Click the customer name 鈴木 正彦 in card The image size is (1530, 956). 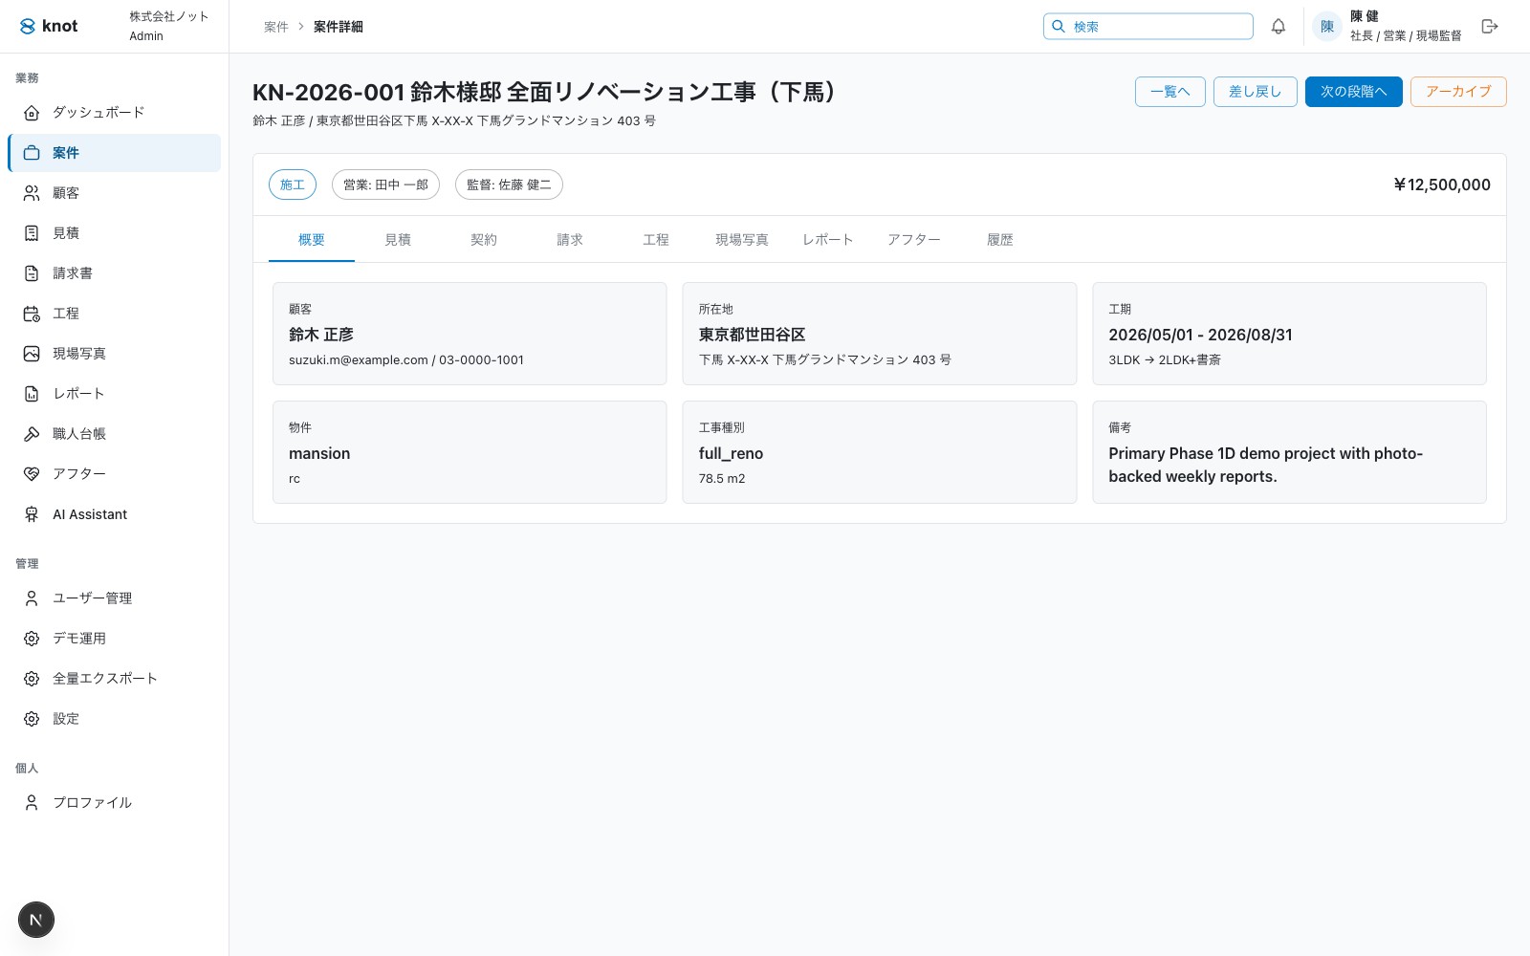coord(321,335)
